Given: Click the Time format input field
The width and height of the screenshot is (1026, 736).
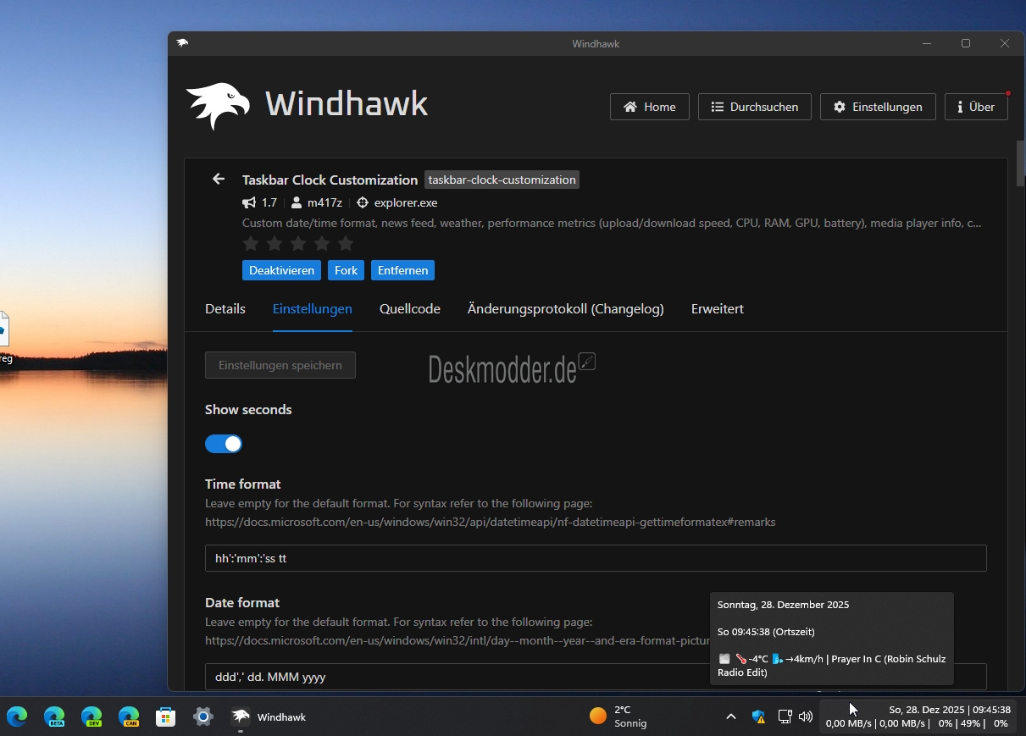Looking at the screenshot, I should (595, 558).
